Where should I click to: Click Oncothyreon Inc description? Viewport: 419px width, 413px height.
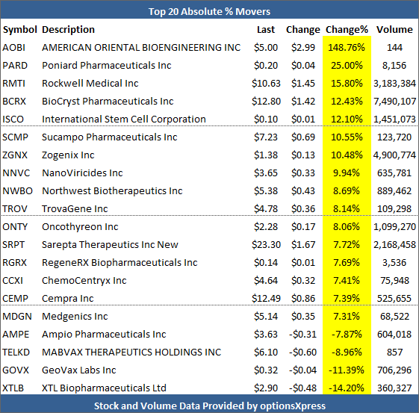(80, 226)
